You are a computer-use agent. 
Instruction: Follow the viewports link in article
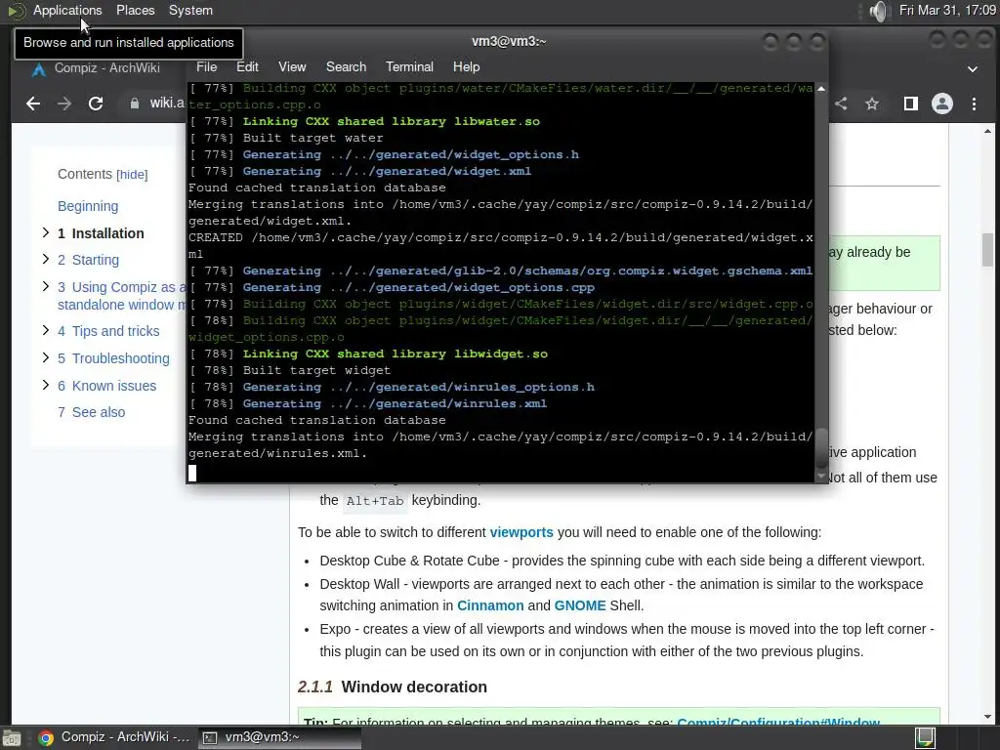(x=521, y=532)
